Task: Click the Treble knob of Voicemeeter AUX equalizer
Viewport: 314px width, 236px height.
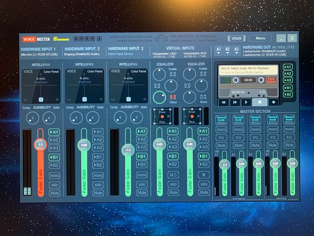Action: (x=190, y=74)
